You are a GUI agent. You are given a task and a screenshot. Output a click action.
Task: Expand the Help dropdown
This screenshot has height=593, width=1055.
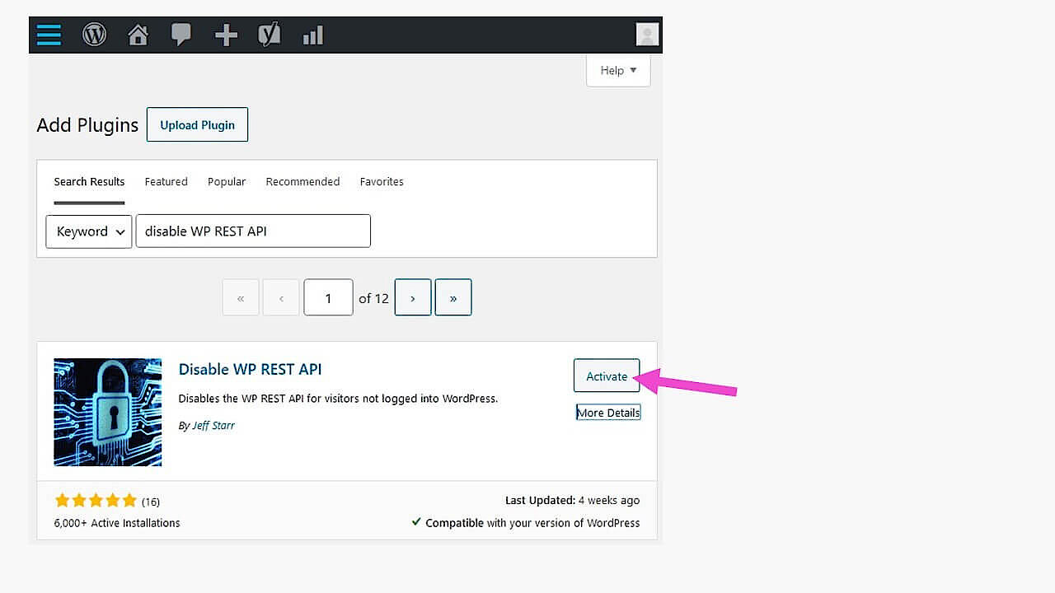click(618, 70)
